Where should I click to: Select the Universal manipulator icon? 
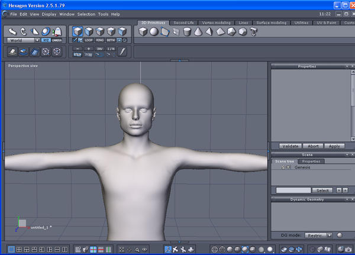tap(46, 31)
